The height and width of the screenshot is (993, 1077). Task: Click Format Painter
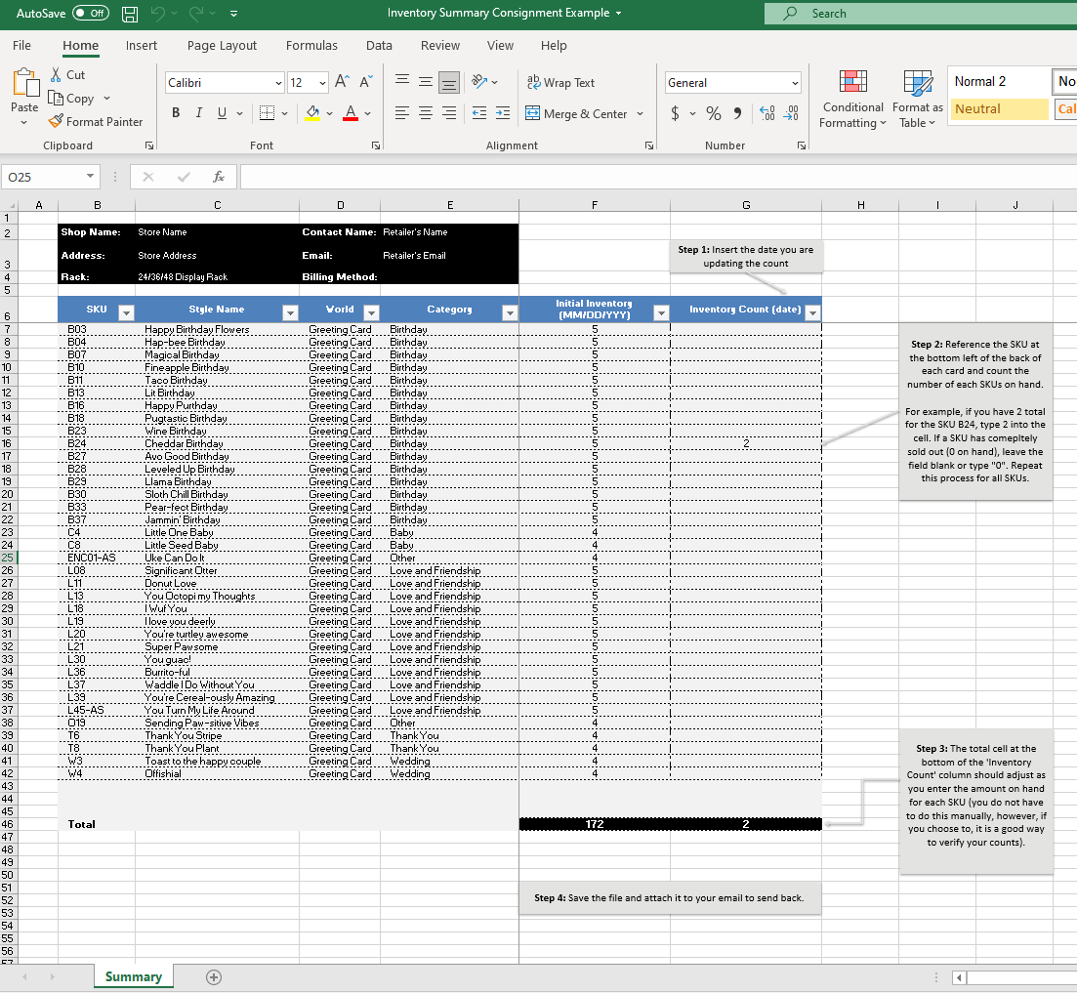[96, 121]
